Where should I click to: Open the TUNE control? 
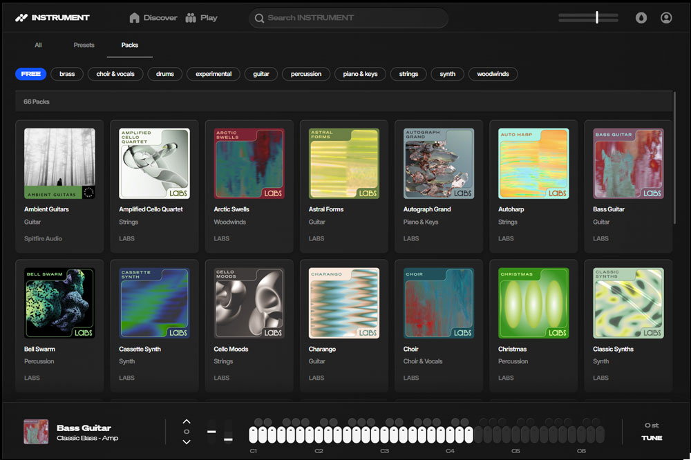(651, 438)
